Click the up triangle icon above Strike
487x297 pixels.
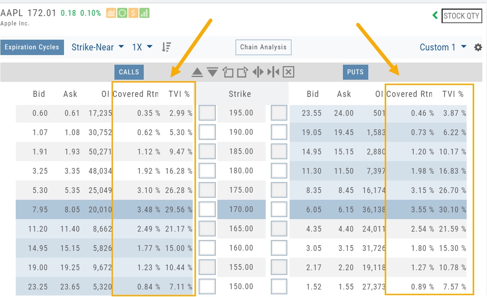click(197, 72)
